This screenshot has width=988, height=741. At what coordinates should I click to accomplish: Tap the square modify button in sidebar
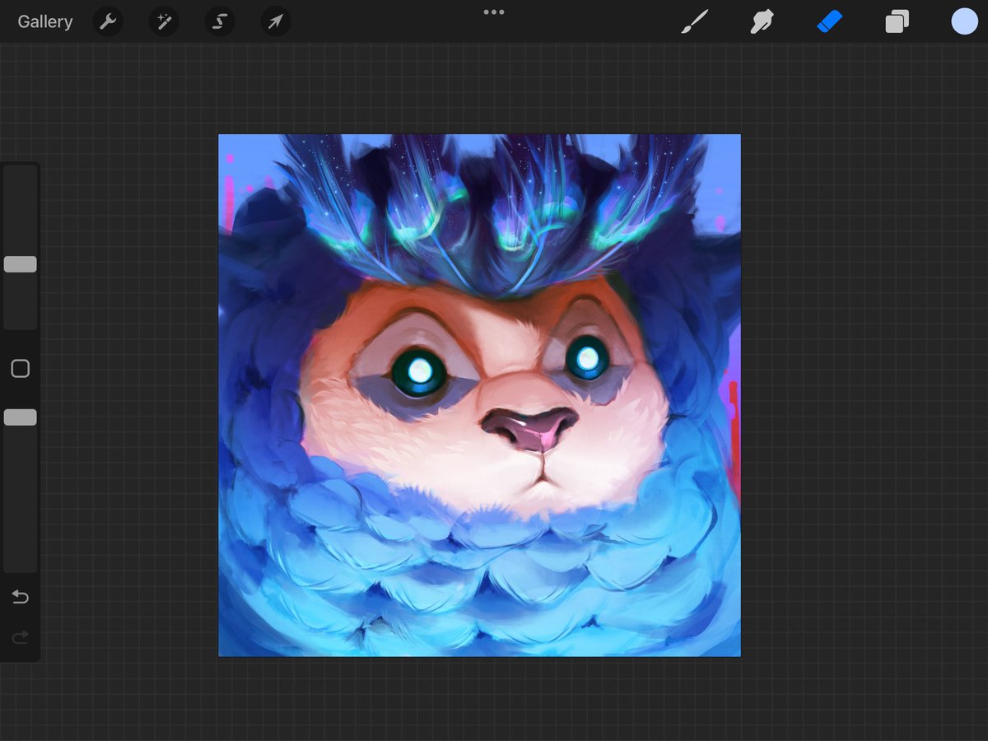(21, 369)
